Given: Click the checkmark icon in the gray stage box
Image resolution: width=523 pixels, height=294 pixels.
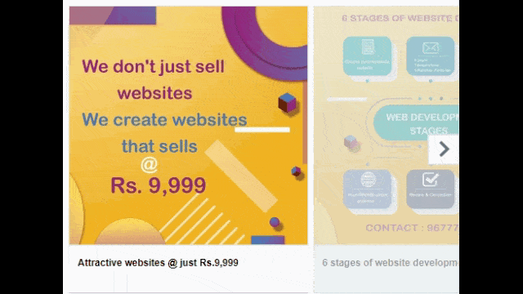Looking at the screenshot, I should tap(431, 179).
